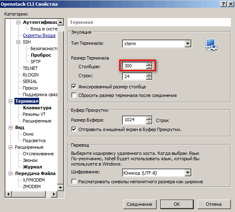
Task: Decrease the Размер Буфера value
Action: (x=149, y=122)
